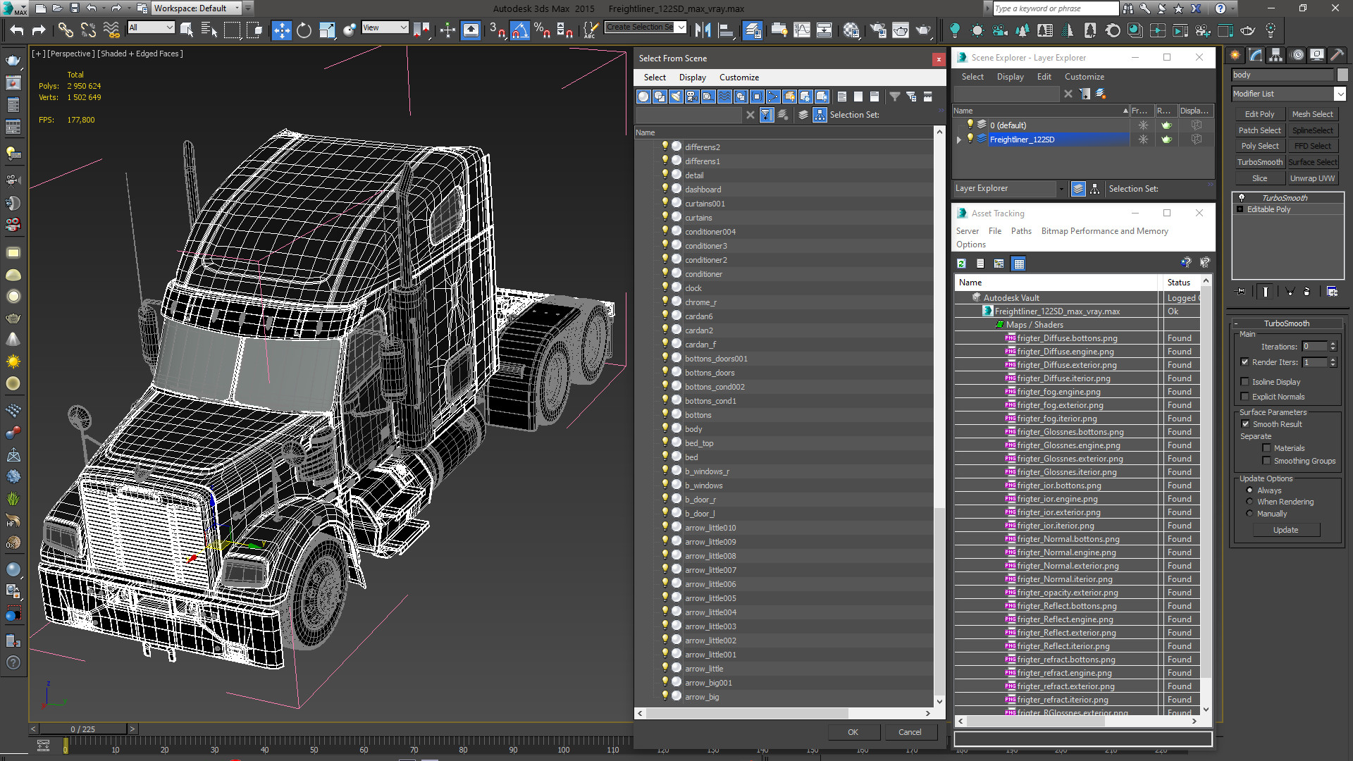This screenshot has height=761, width=1353.
Task: Select the Select and Link tool
Action: (x=66, y=30)
